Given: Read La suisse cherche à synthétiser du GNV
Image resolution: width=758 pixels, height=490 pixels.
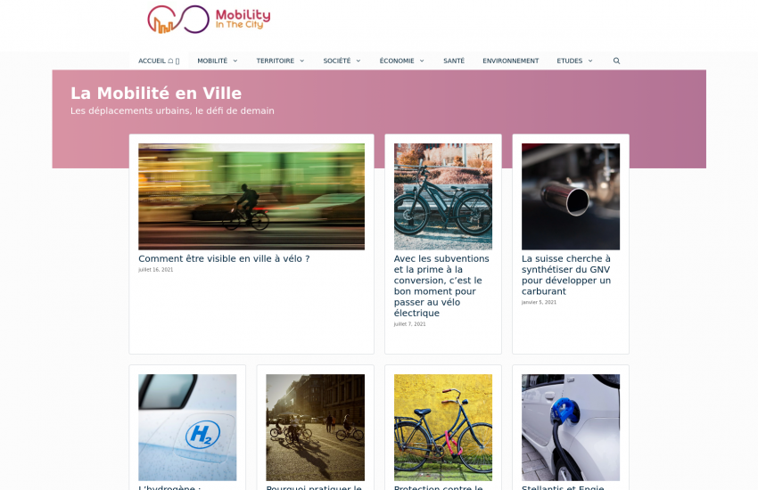Looking at the screenshot, I should tap(566, 274).
